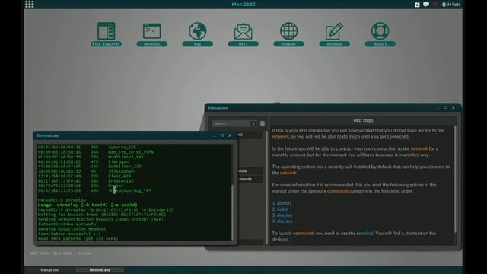The width and height of the screenshot is (487, 274).
Task: Open the chat bubble icon in top bar
Action: 426,5
